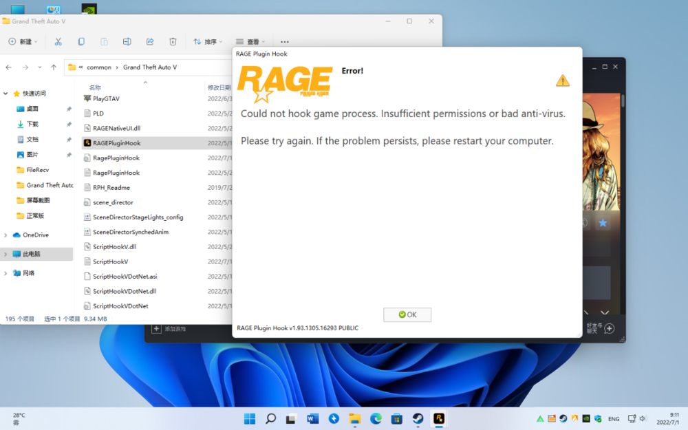Click the warning triangle icon in dialog
This screenshot has height=430, width=688.
(x=563, y=80)
